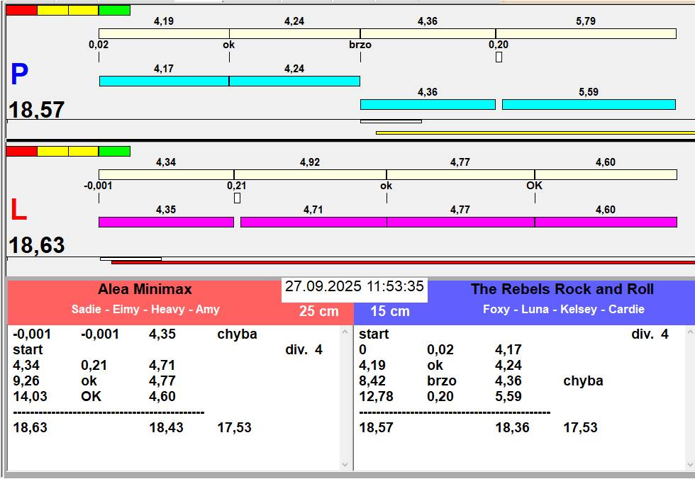The image size is (695, 479).
Task: Select the beige 4,34 bar in lane L
Action: tap(166, 174)
